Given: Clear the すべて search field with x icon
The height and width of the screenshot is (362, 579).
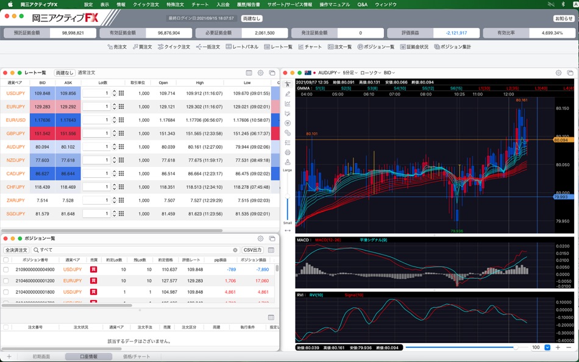Looking at the screenshot, I should pyautogui.click(x=235, y=250).
